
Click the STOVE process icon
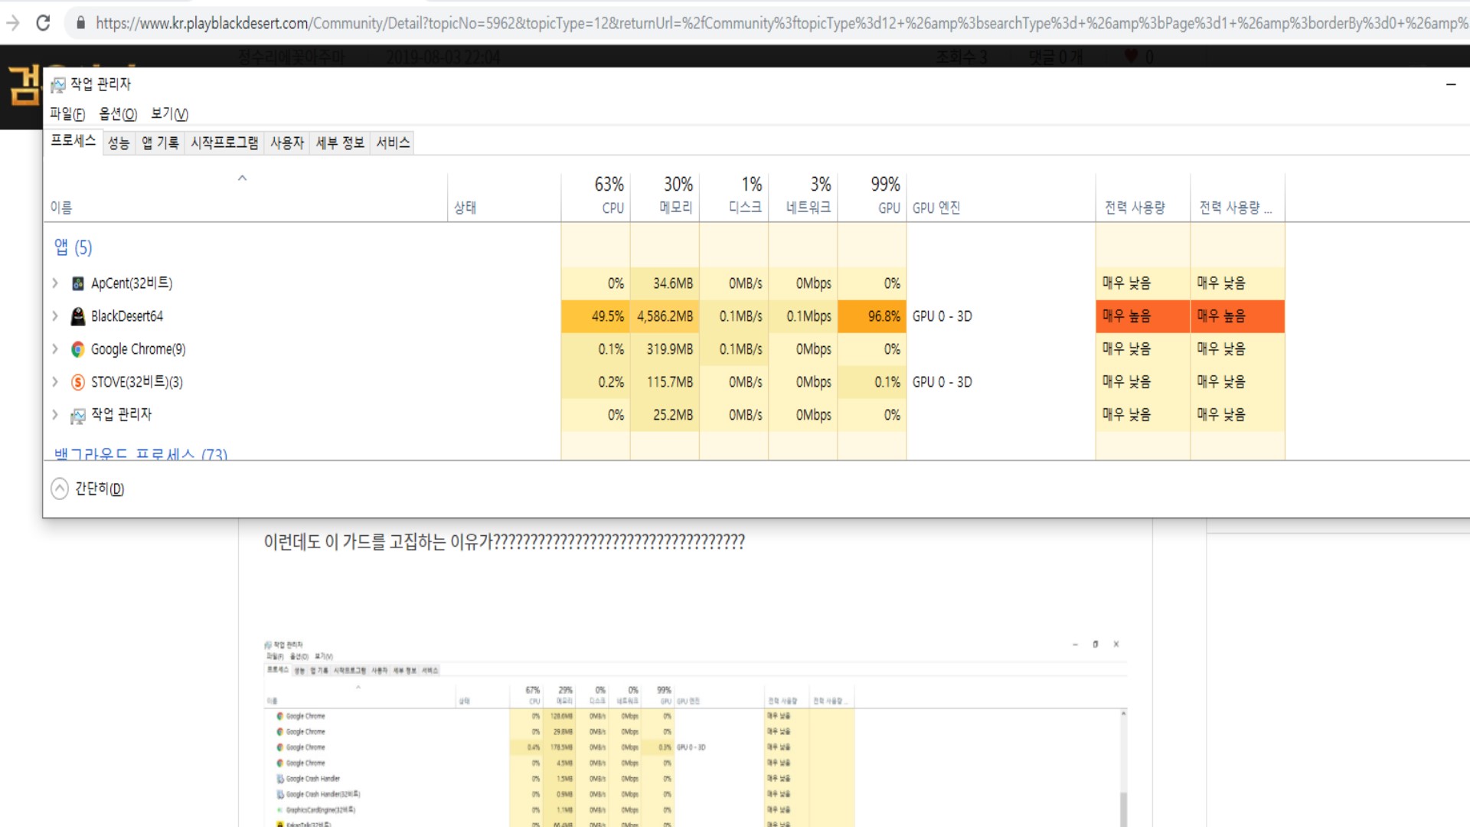pos(77,382)
